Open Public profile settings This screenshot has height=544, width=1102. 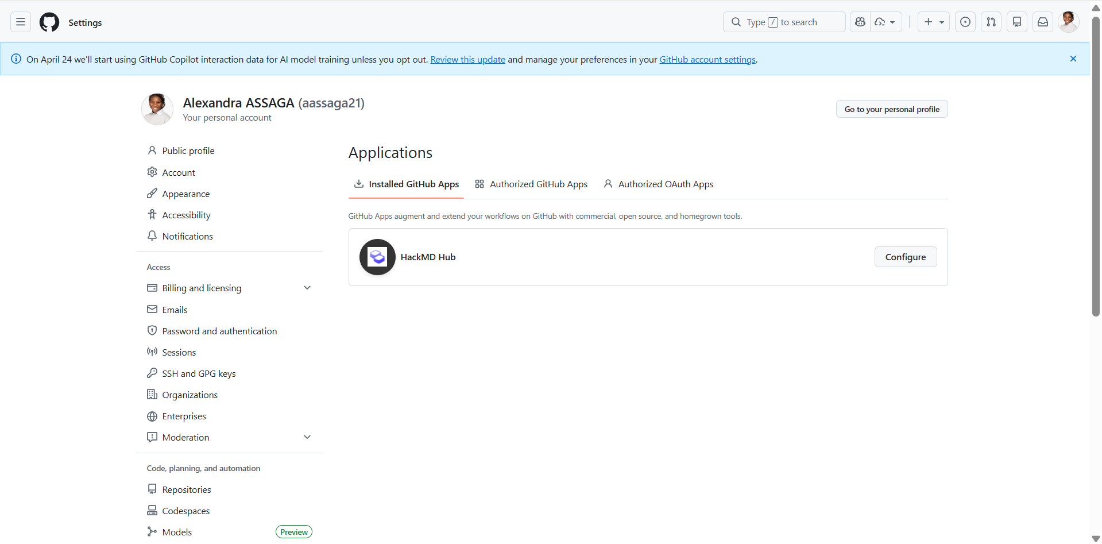[x=230, y=151]
